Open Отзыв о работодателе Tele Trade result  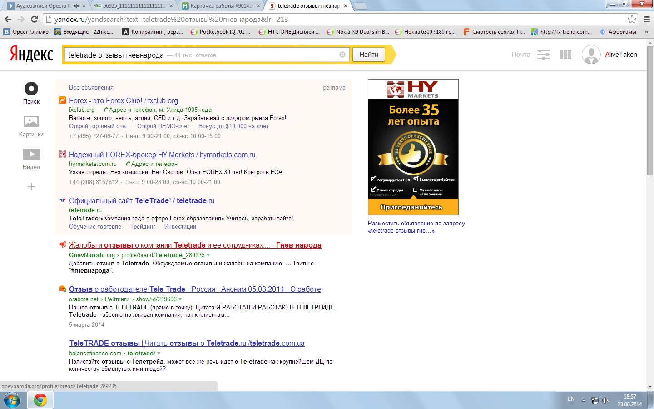pos(195,289)
